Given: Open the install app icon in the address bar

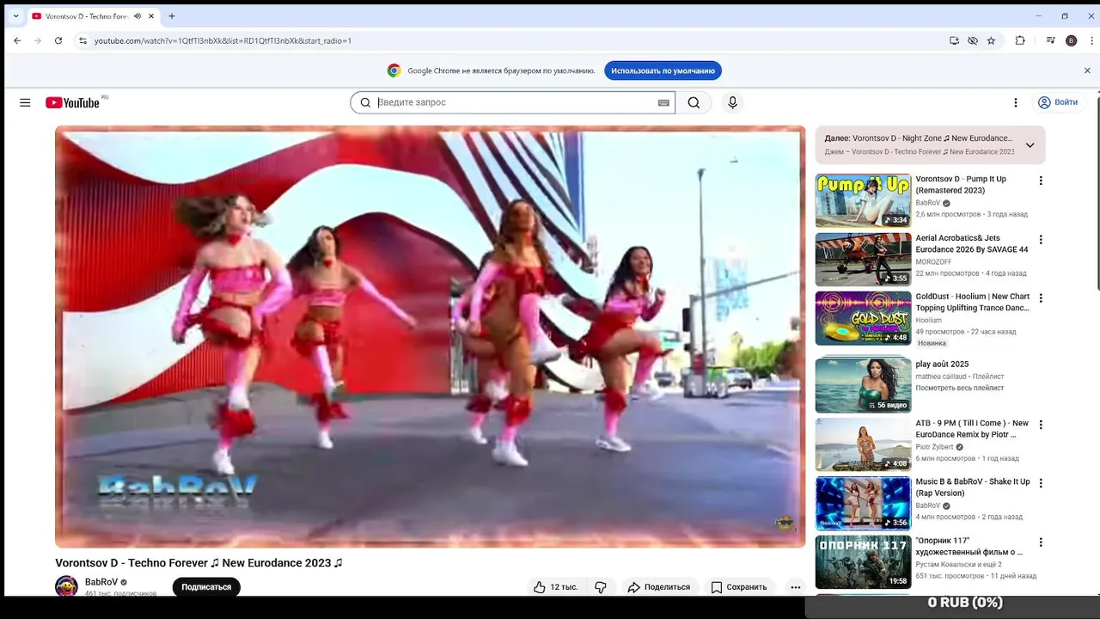Looking at the screenshot, I should pyautogui.click(x=954, y=40).
